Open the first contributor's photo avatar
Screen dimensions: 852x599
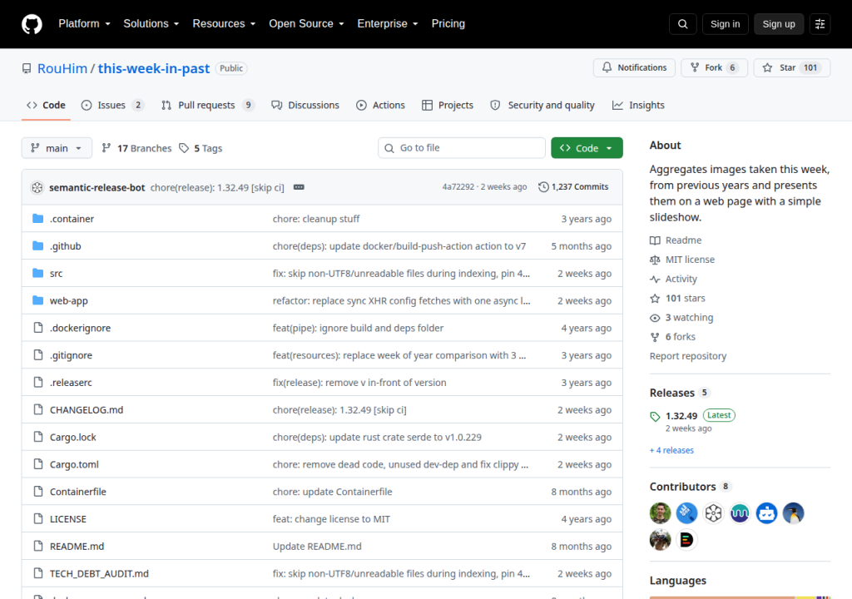coord(660,512)
